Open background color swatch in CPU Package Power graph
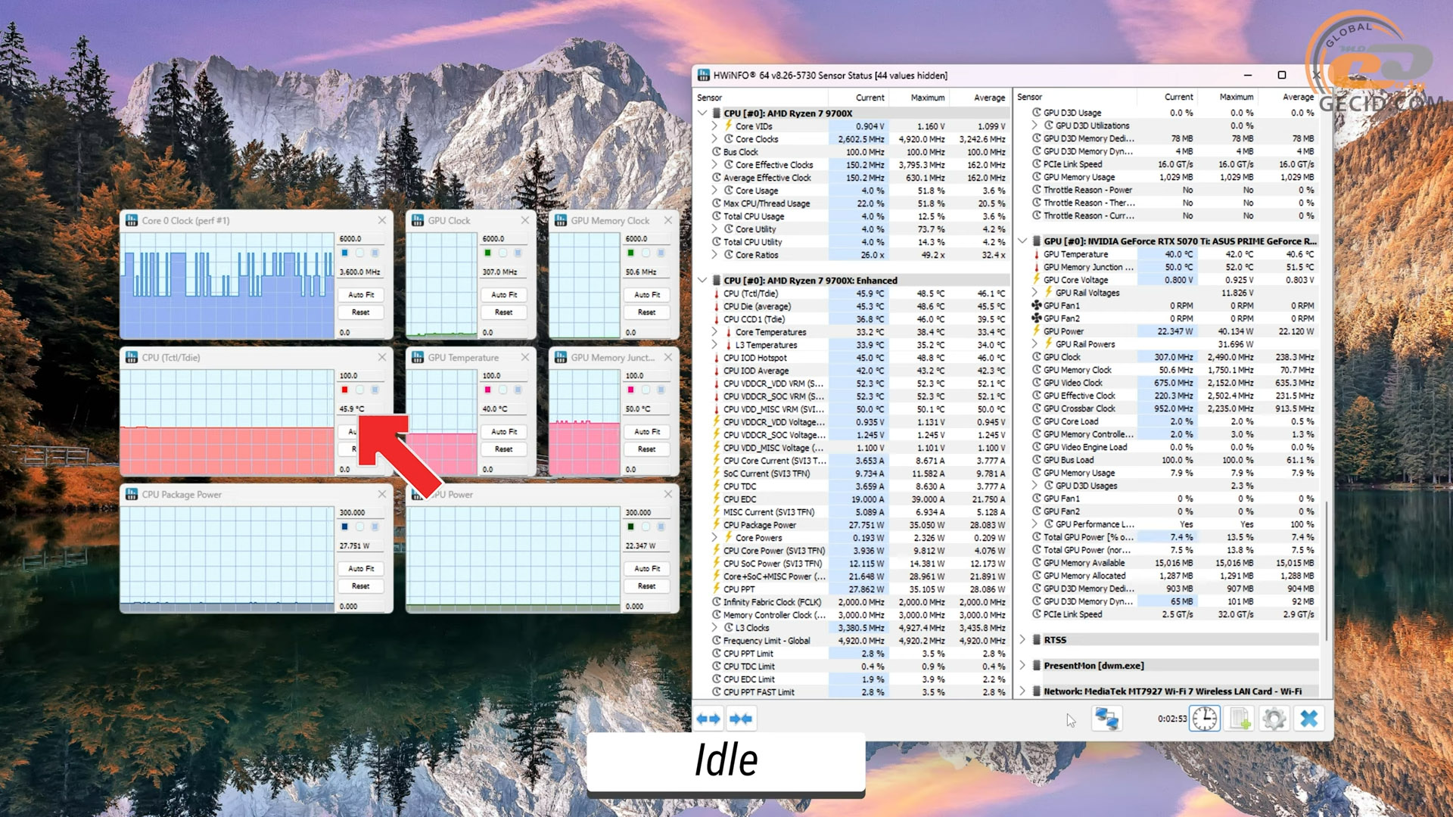Image resolution: width=1453 pixels, height=817 pixels. coord(360,527)
